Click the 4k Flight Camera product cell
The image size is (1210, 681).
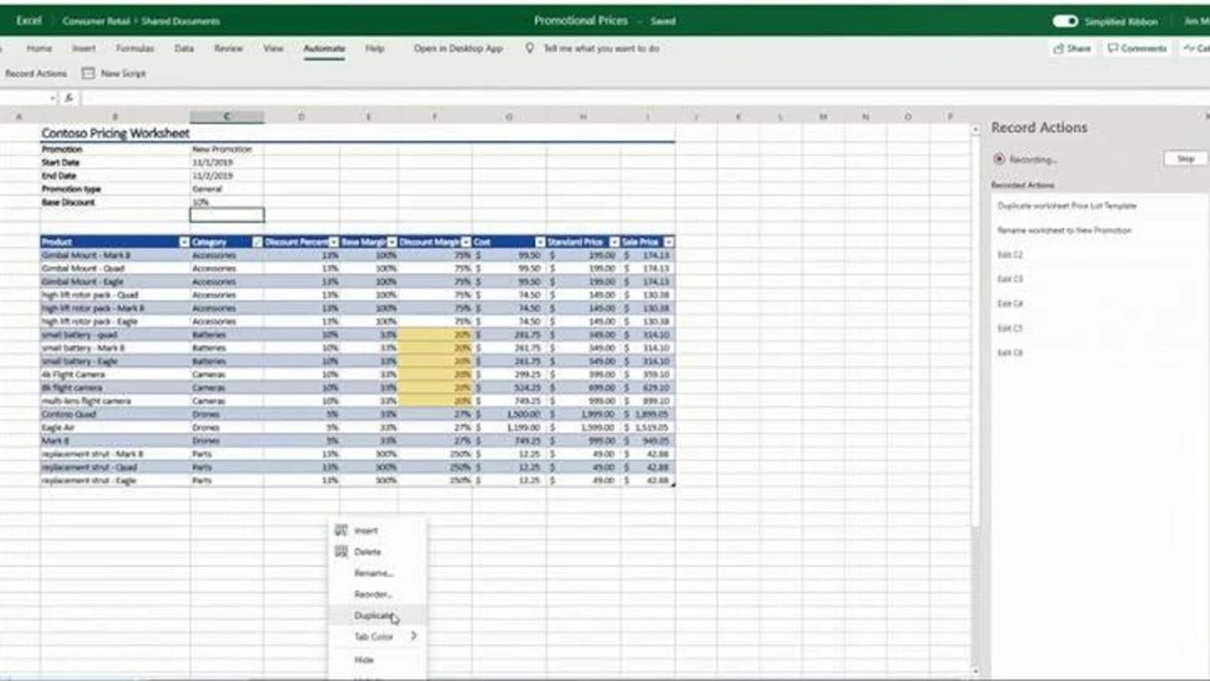115,375
